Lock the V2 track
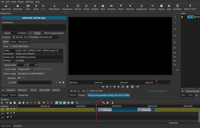200x128 pixels. point(8,109)
